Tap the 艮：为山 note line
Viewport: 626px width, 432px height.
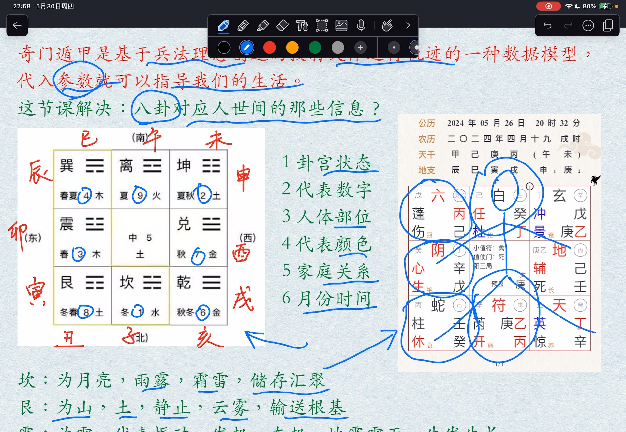tap(182, 408)
